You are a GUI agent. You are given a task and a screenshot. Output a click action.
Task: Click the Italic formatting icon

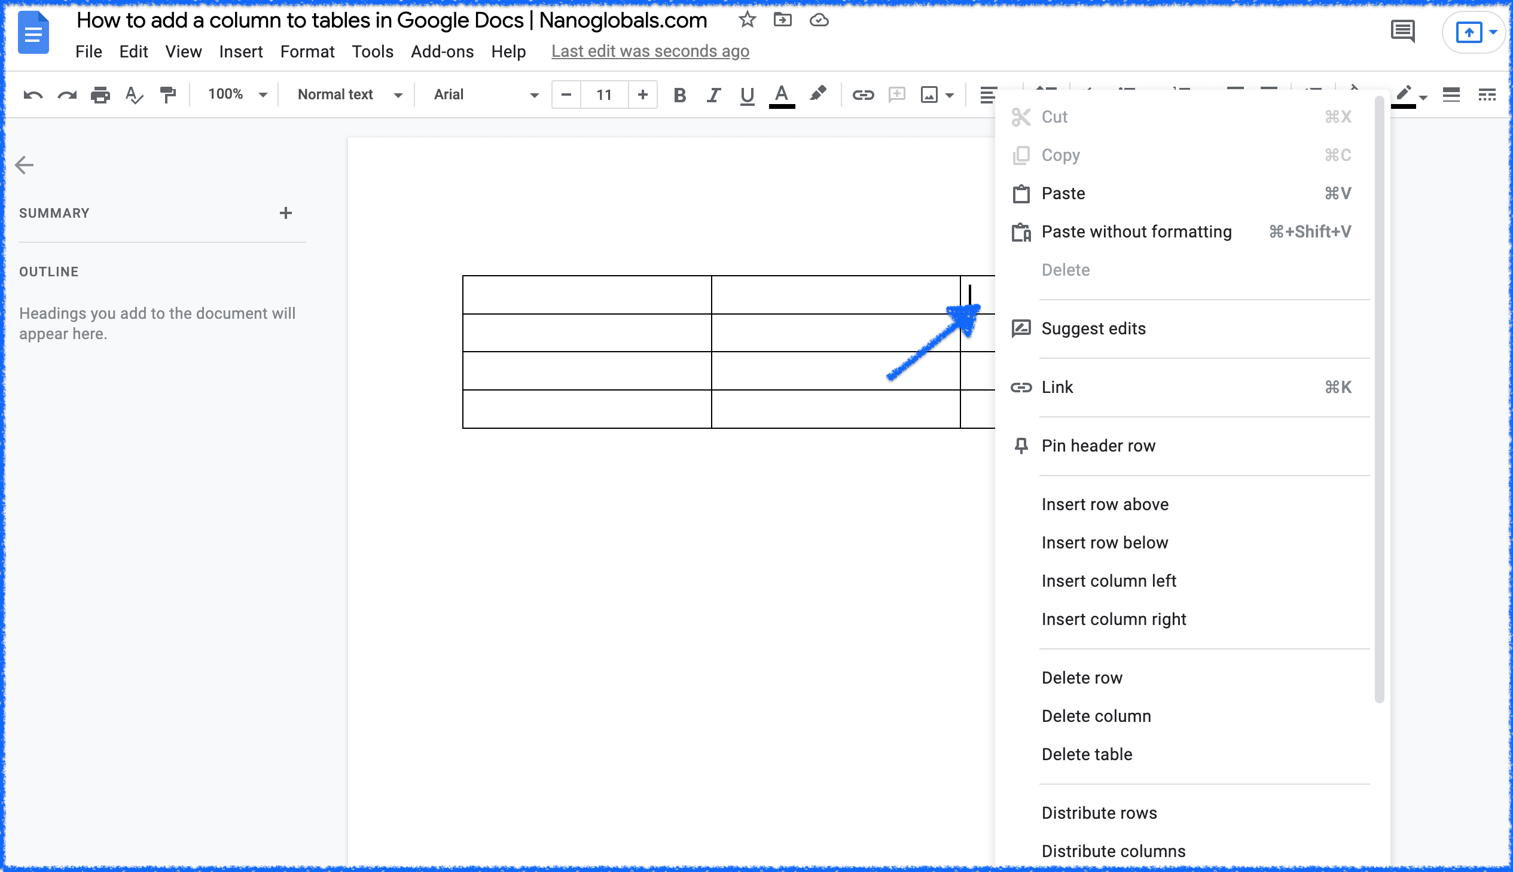(713, 94)
